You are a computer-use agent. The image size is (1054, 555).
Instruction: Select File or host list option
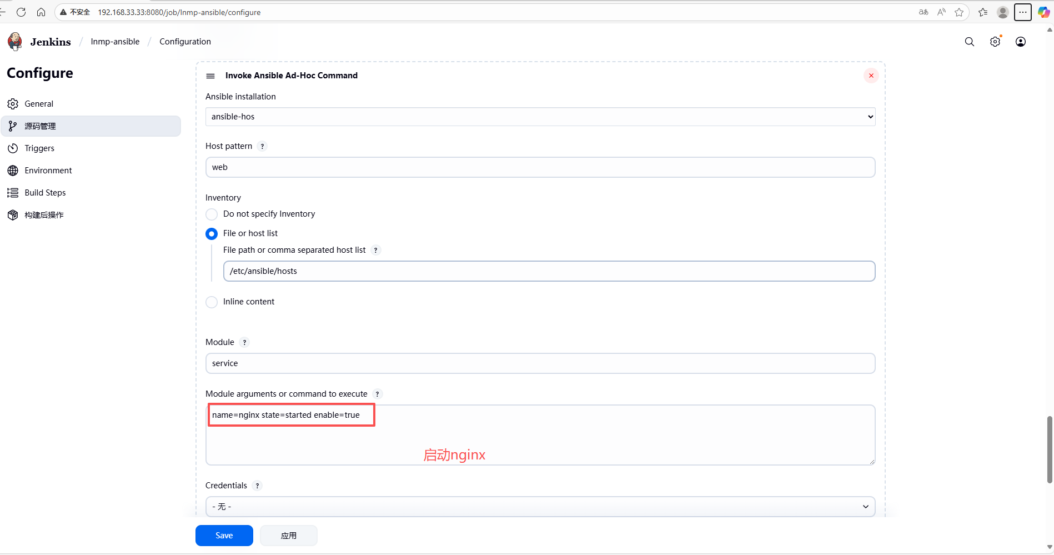pyautogui.click(x=212, y=234)
